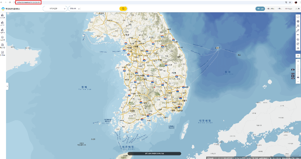Click the 서울 city label on map
The image size is (301, 159).
pos(136,47)
